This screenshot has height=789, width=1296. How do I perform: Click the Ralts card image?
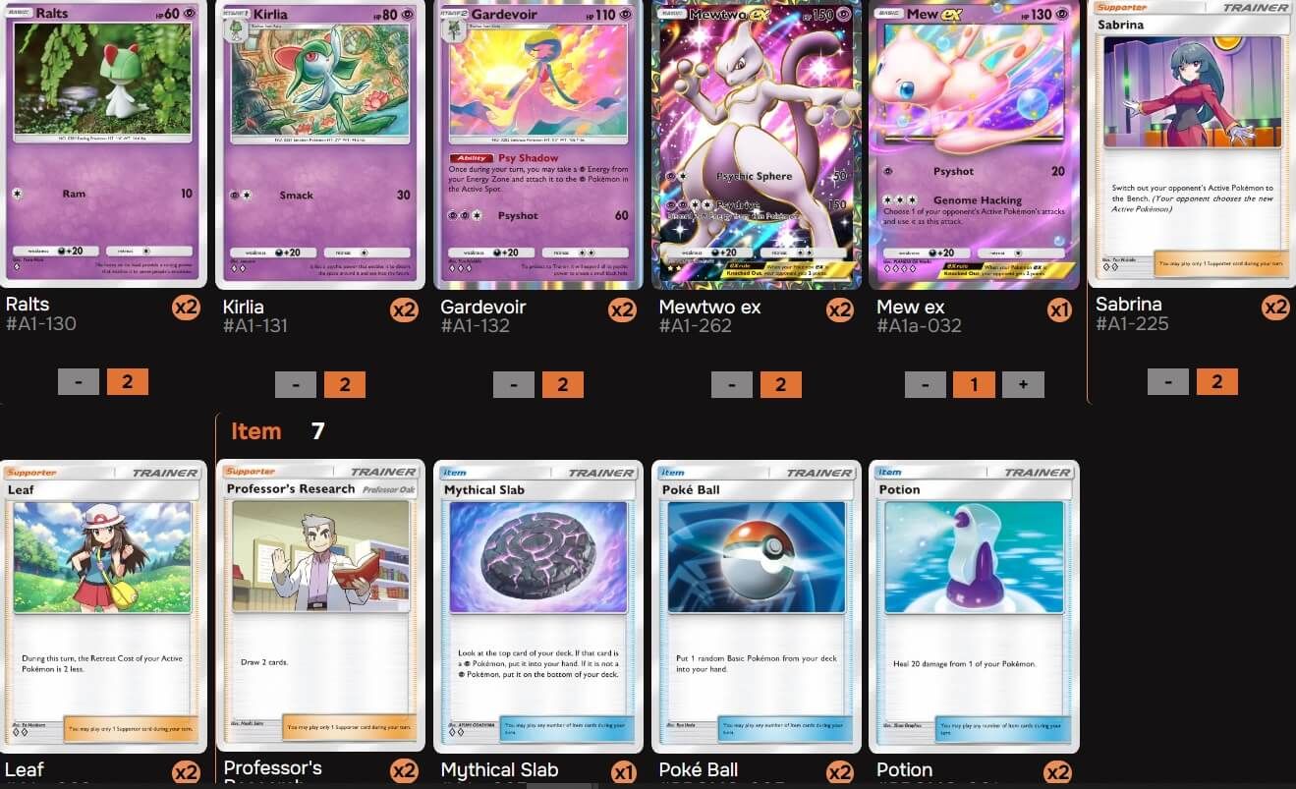pyautogui.click(x=103, y=143)
